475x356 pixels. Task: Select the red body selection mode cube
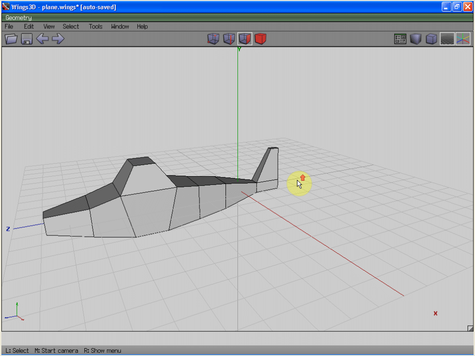[261, 39]
